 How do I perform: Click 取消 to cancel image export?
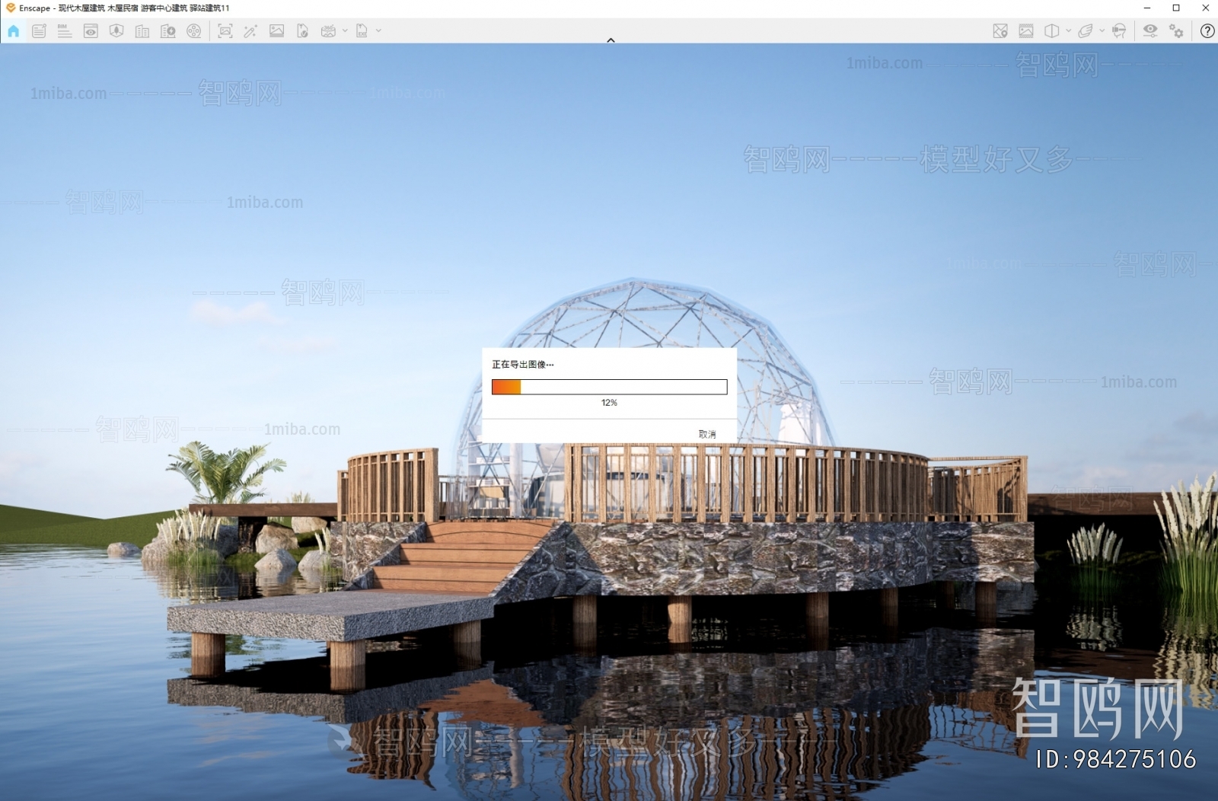tap(707, 434)
